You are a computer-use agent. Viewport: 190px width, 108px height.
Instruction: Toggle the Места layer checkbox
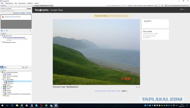(x=4, y=78)
